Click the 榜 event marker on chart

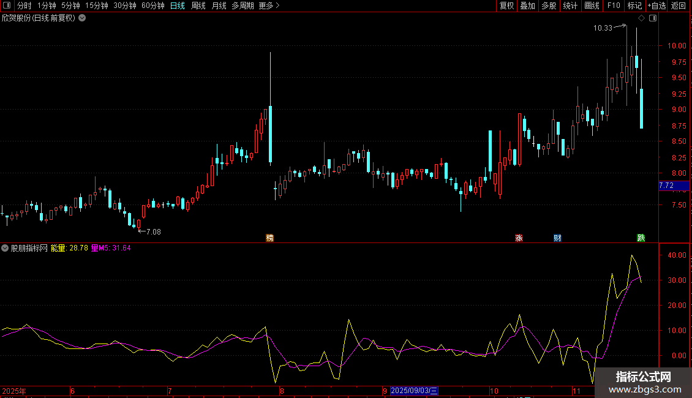click(269, 238)
